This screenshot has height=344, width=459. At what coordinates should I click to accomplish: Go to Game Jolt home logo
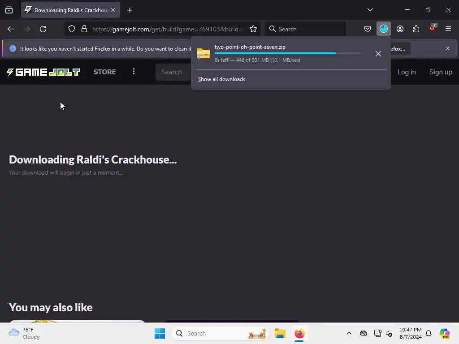pos(43,72)
